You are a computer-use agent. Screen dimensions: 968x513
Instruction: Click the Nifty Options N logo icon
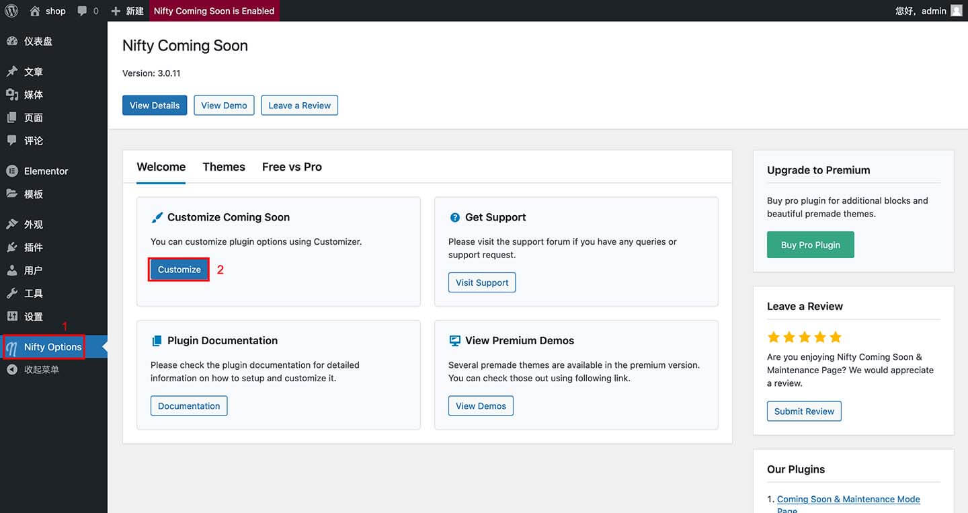12,348
